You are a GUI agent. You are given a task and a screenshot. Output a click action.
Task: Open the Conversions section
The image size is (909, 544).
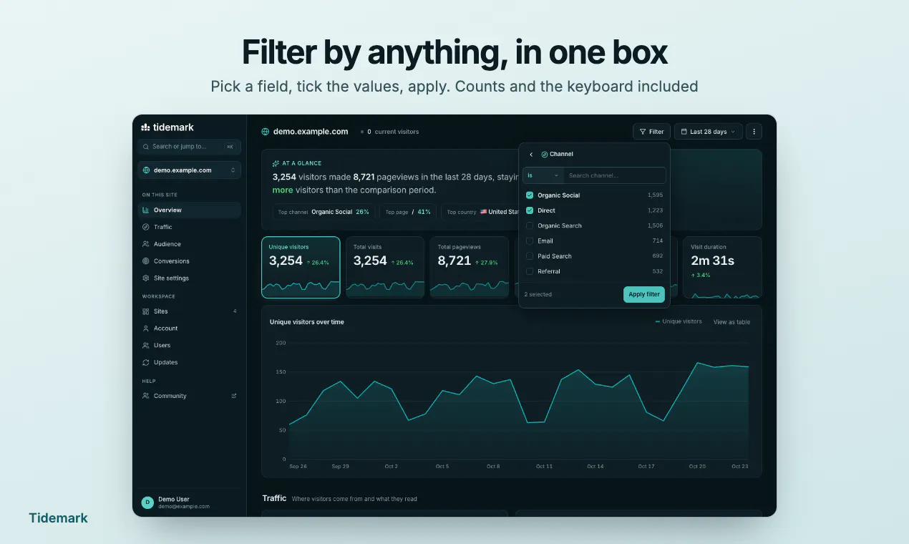click(190, 261)
